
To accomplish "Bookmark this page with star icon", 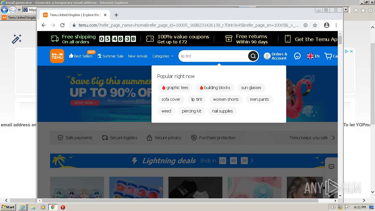I will [315, 25].
